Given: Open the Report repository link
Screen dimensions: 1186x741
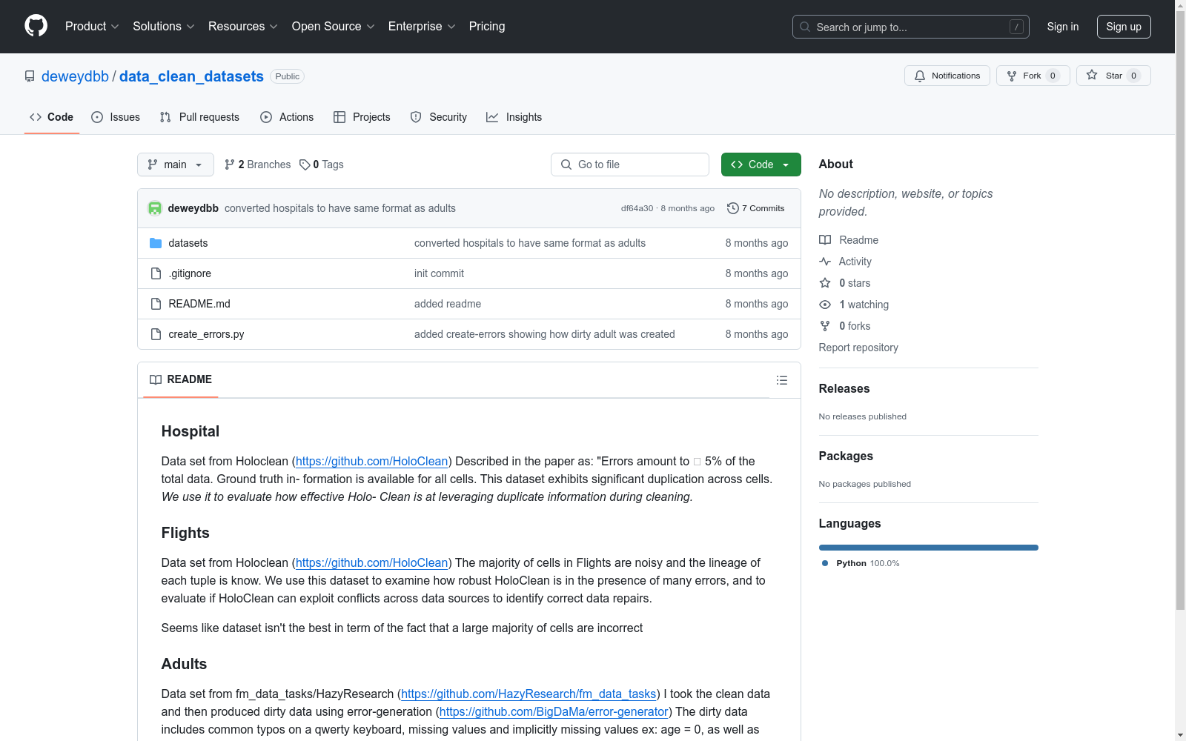Looking at the screenshot, I should 858,348.
